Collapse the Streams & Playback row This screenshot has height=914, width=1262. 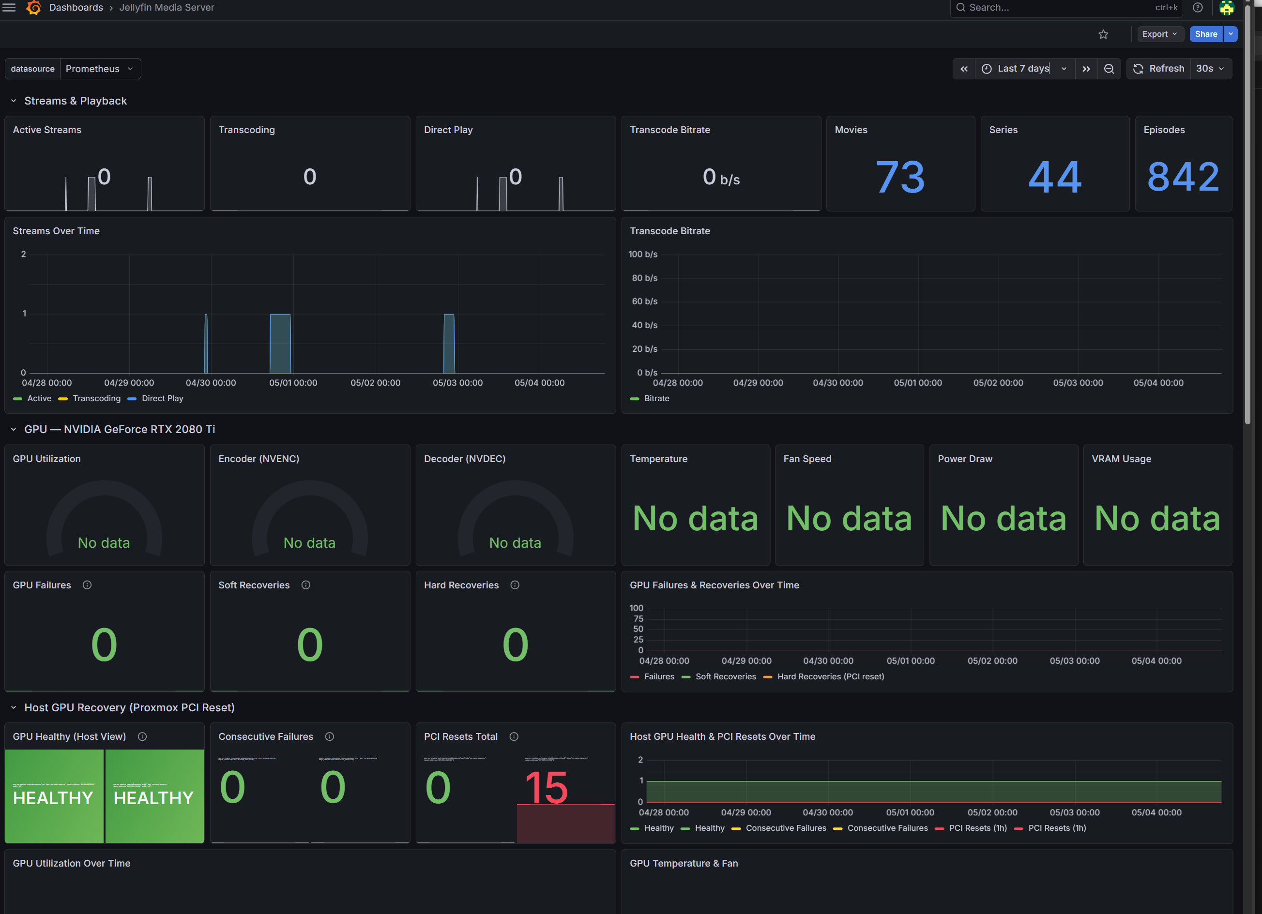14,101
